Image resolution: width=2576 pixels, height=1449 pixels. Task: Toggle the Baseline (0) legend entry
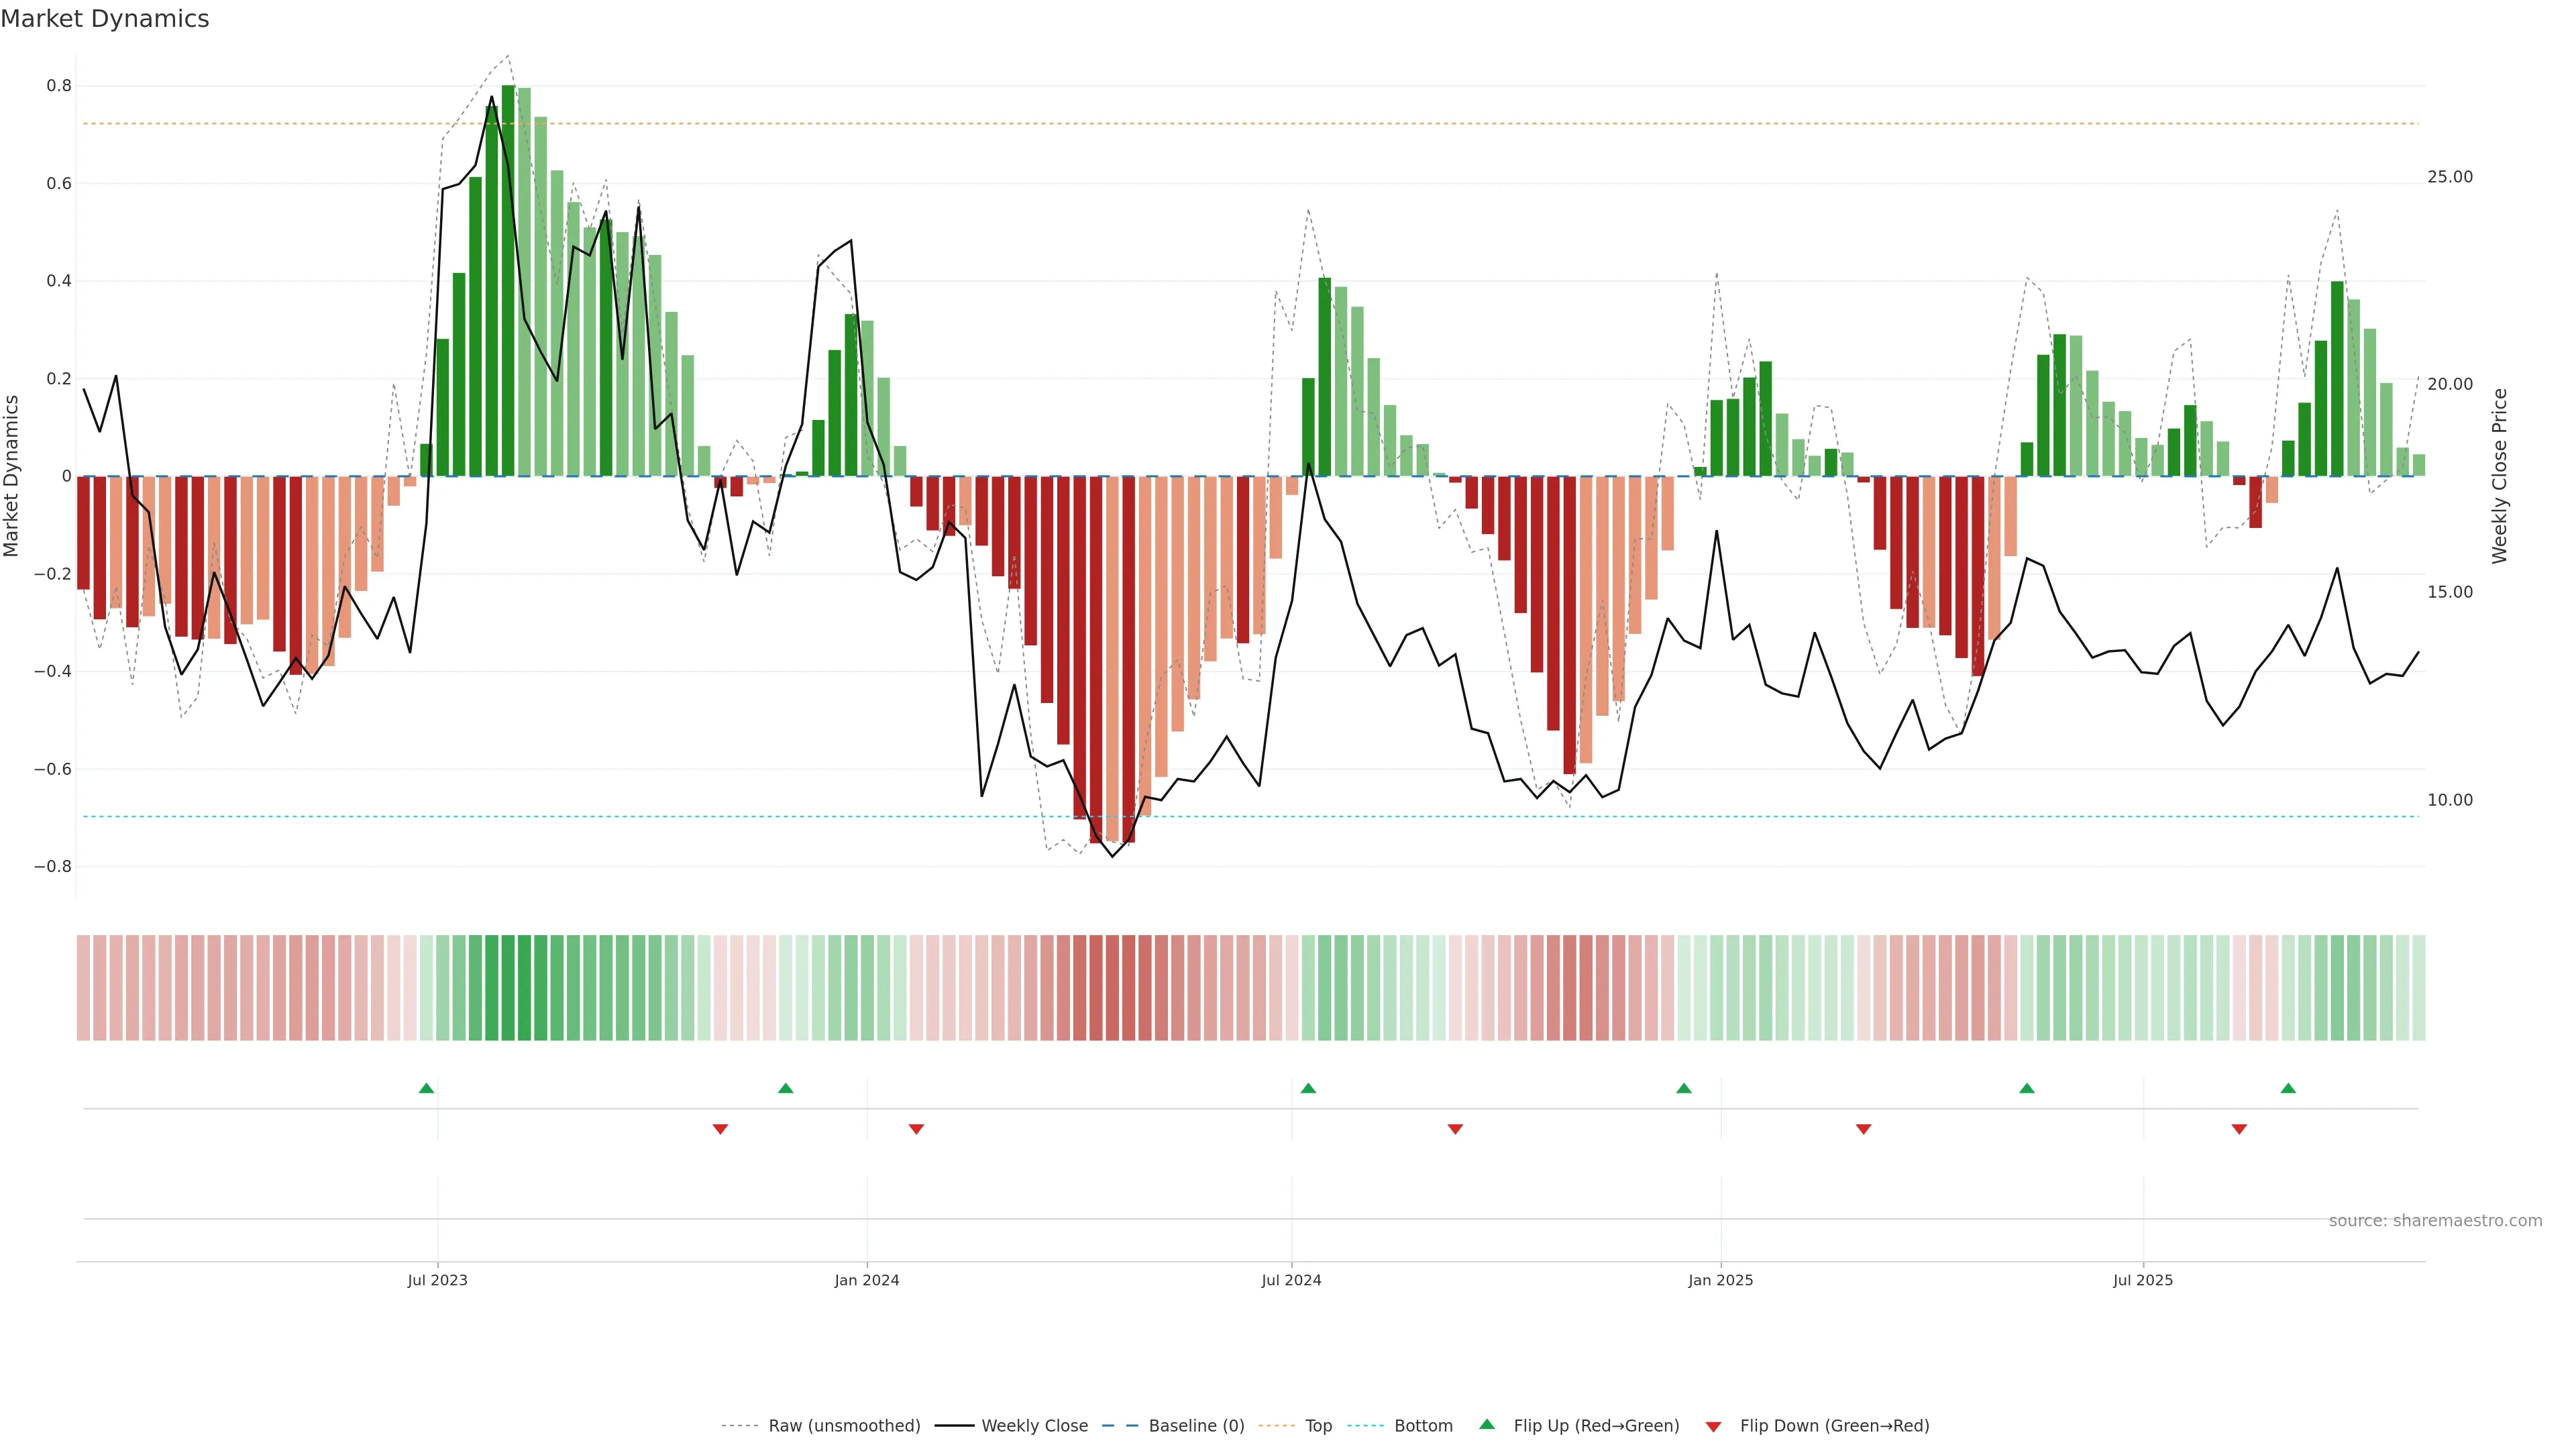(x=1196, y=1426)
